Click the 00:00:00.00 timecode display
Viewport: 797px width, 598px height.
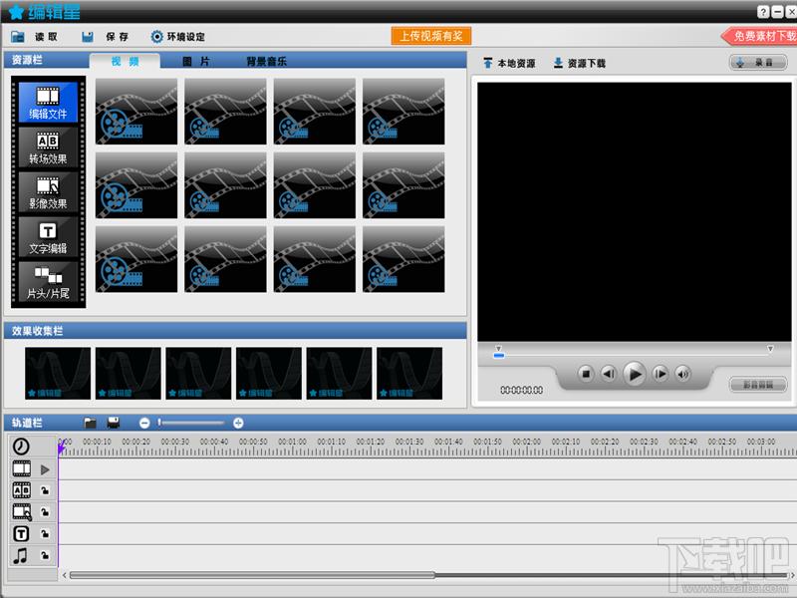[521, 390]
